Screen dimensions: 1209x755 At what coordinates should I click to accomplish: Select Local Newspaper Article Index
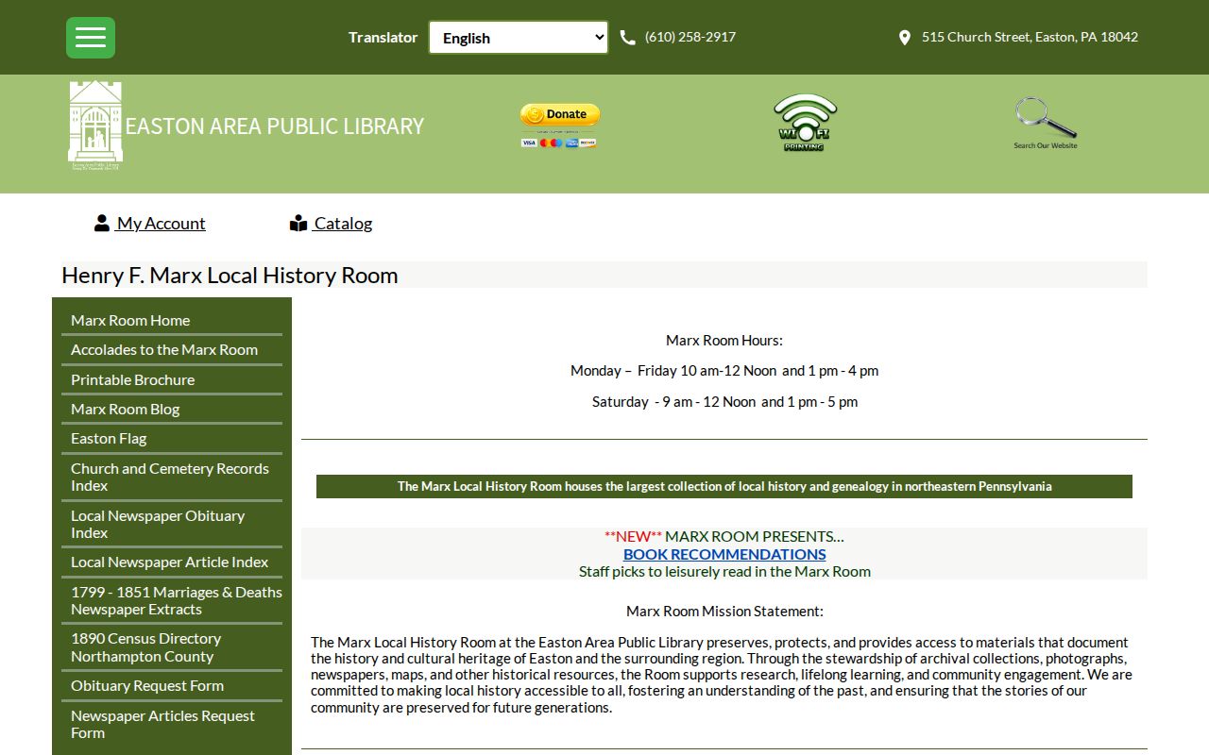coord(172,562)
